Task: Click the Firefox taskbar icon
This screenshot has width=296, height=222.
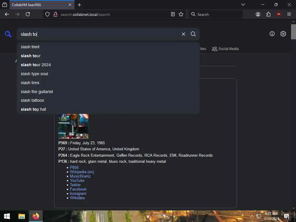Action: click(36, 216)
